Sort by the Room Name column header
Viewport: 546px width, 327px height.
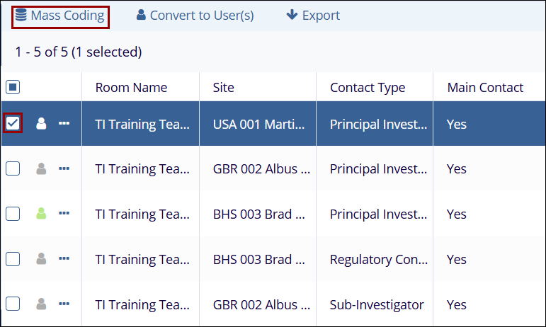tap(132, 88)
